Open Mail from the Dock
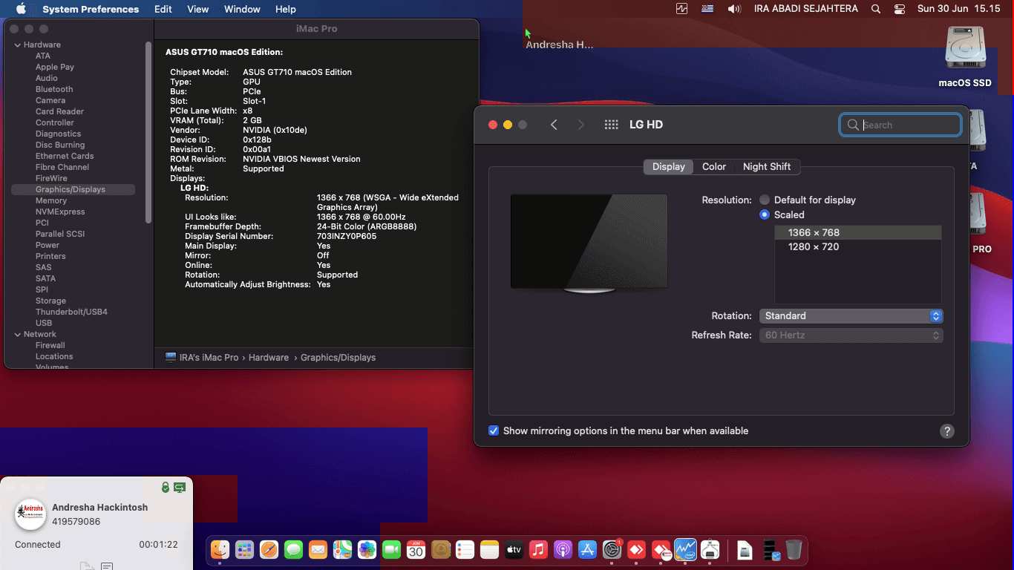This screenshot has height=570, width=1014. coord(318,550)
